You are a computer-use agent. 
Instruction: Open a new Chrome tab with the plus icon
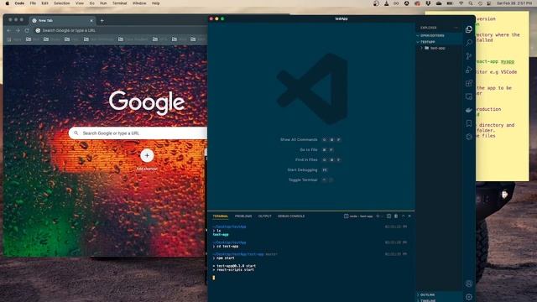(x=102, y=20)
